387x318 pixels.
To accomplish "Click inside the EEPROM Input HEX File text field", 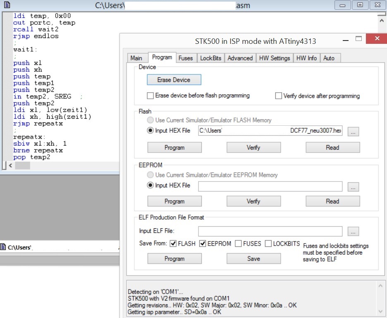I will coord(271,186).
